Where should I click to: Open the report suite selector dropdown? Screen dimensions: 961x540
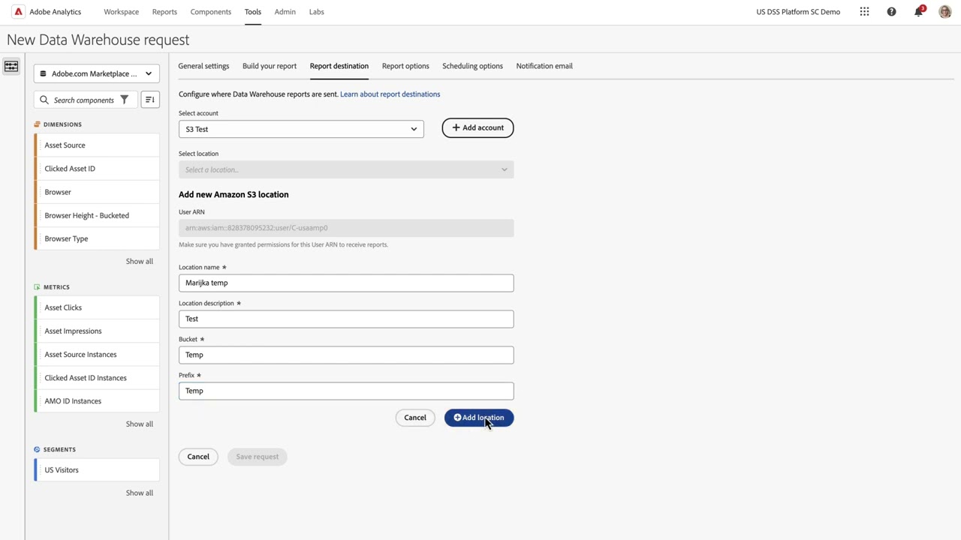click(x=96, y=73)
